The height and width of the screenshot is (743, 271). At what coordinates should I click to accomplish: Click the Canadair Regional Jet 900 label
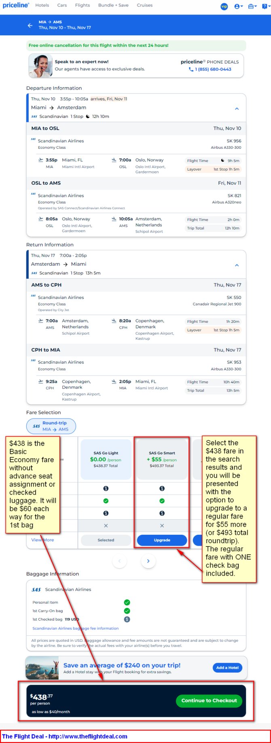[x=217, y=304]
